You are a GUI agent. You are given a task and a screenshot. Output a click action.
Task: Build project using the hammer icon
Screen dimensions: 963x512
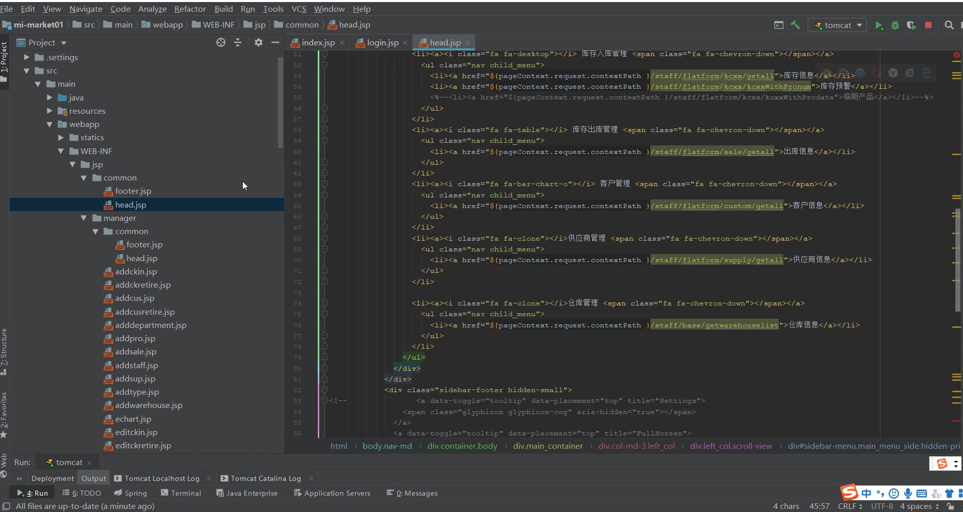tap(795, 25)
